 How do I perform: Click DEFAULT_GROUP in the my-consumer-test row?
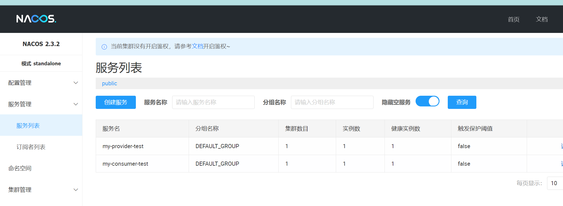217,164
